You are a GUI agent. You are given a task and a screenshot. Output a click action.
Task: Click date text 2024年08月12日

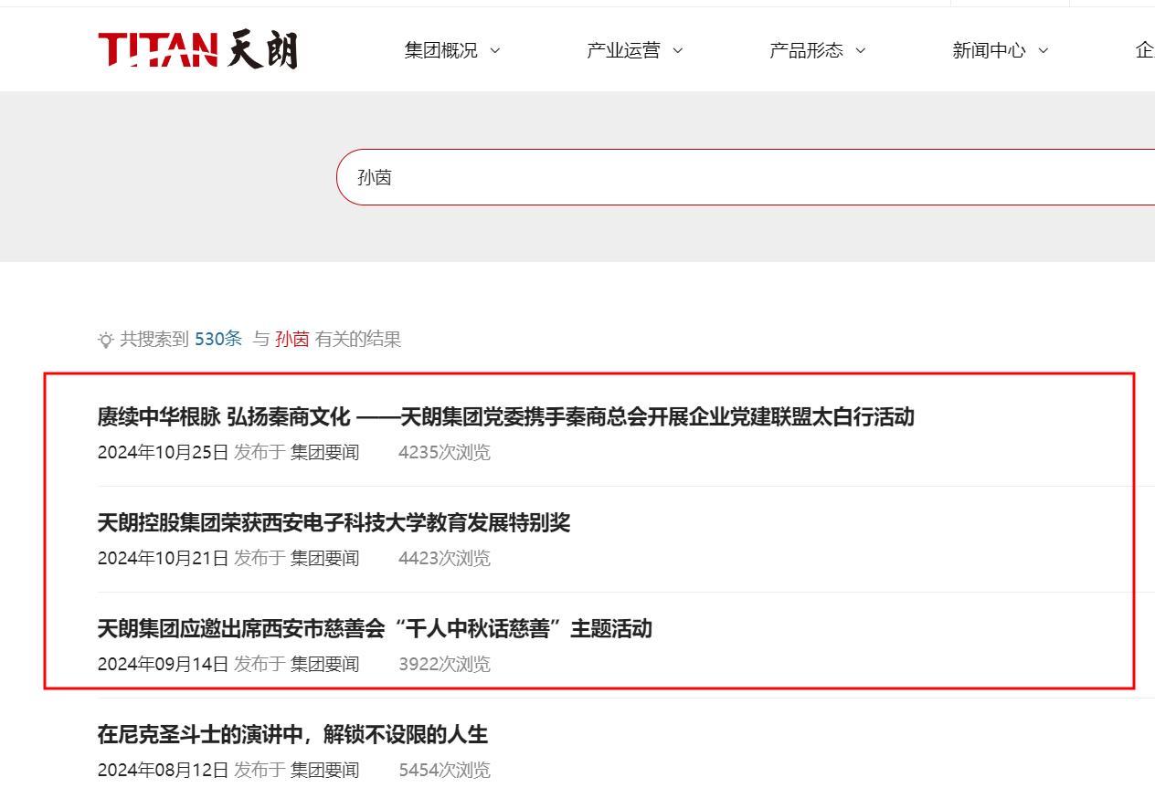[163, 770]
